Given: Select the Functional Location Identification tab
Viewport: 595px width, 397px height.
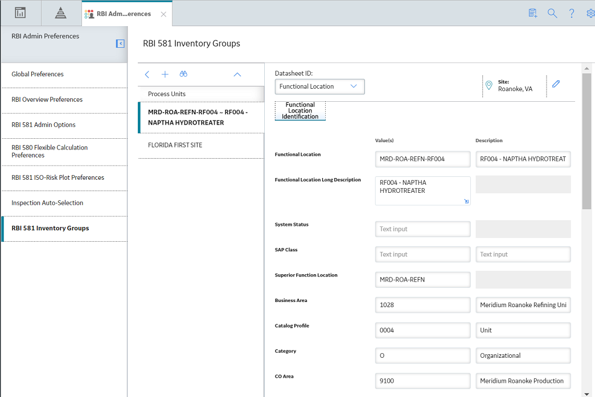Looking at the screenshot, I should click(x=300, y=111).
